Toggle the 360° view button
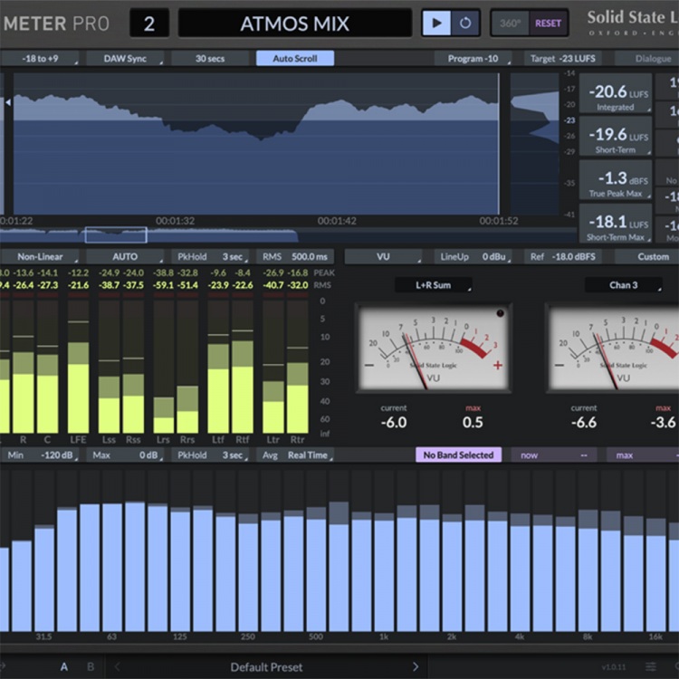Screen dimensions: 679x679 point(510,24)
